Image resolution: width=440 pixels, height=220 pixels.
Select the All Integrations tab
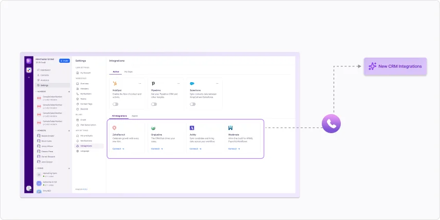click(x=119, y=116)
